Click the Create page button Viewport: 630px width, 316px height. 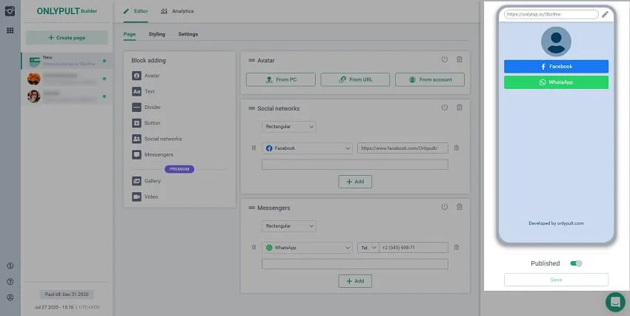click(67, 38)
